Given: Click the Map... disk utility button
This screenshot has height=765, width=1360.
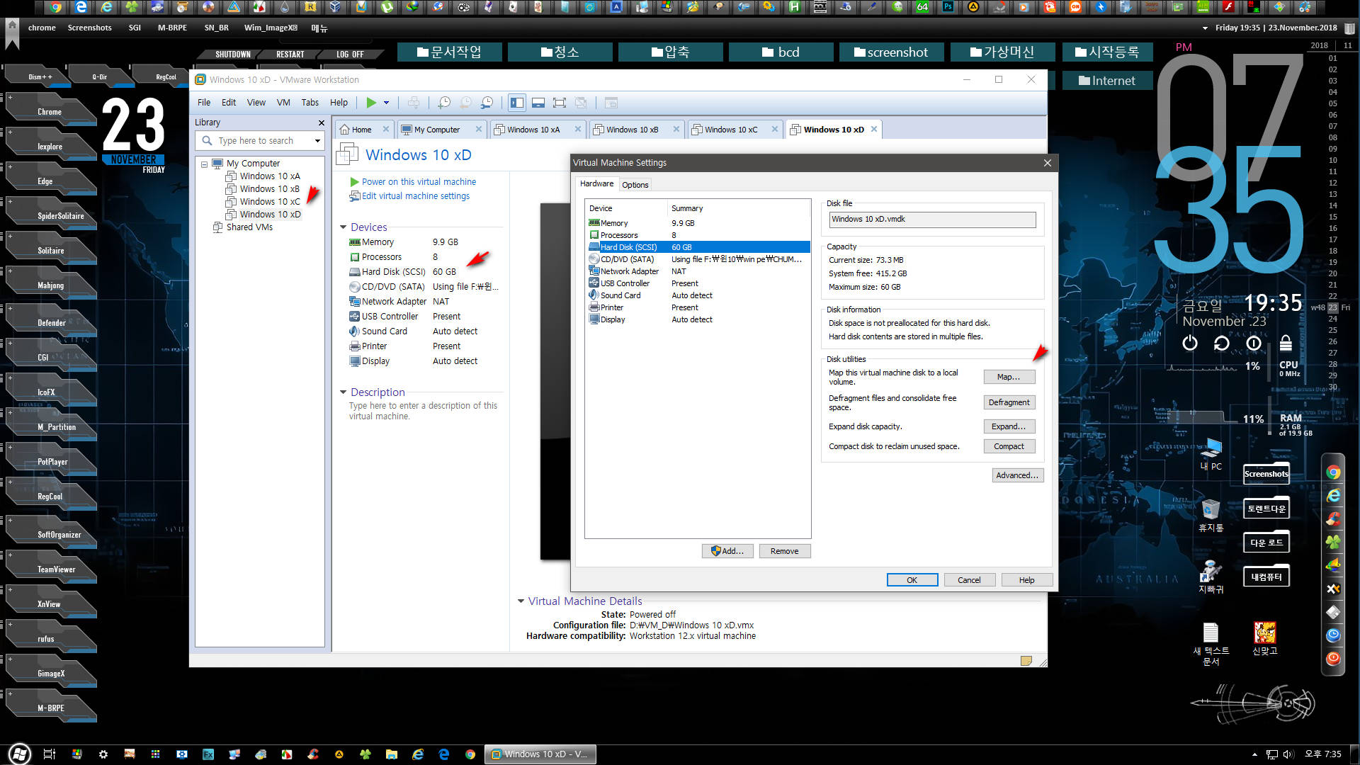Looking at the screenshot, I should coord(1009,377).
